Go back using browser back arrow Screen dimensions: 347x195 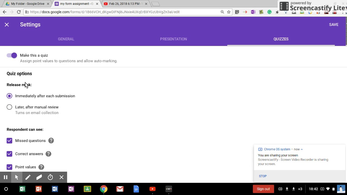[x=5, y=12]
